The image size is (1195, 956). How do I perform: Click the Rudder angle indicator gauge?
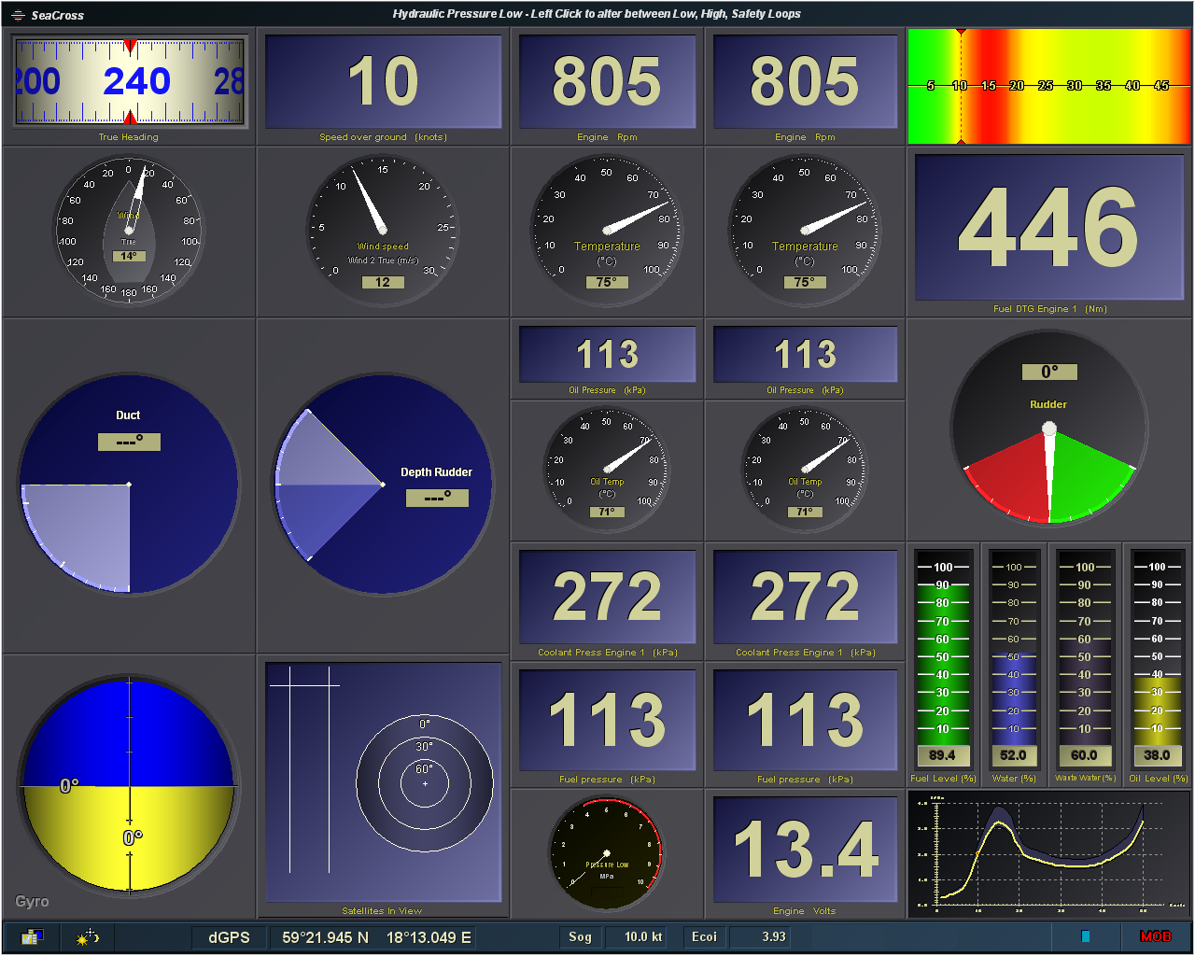click(1049, 429)
